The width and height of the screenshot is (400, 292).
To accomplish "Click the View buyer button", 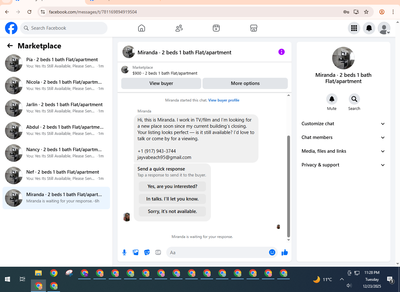I will (161, 83).
